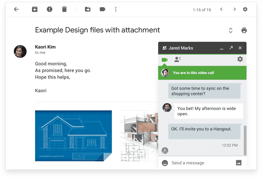This screenshot has width=262, height=178.
Task: Click 'Hope this helps,' line
Action: (53, 77)
